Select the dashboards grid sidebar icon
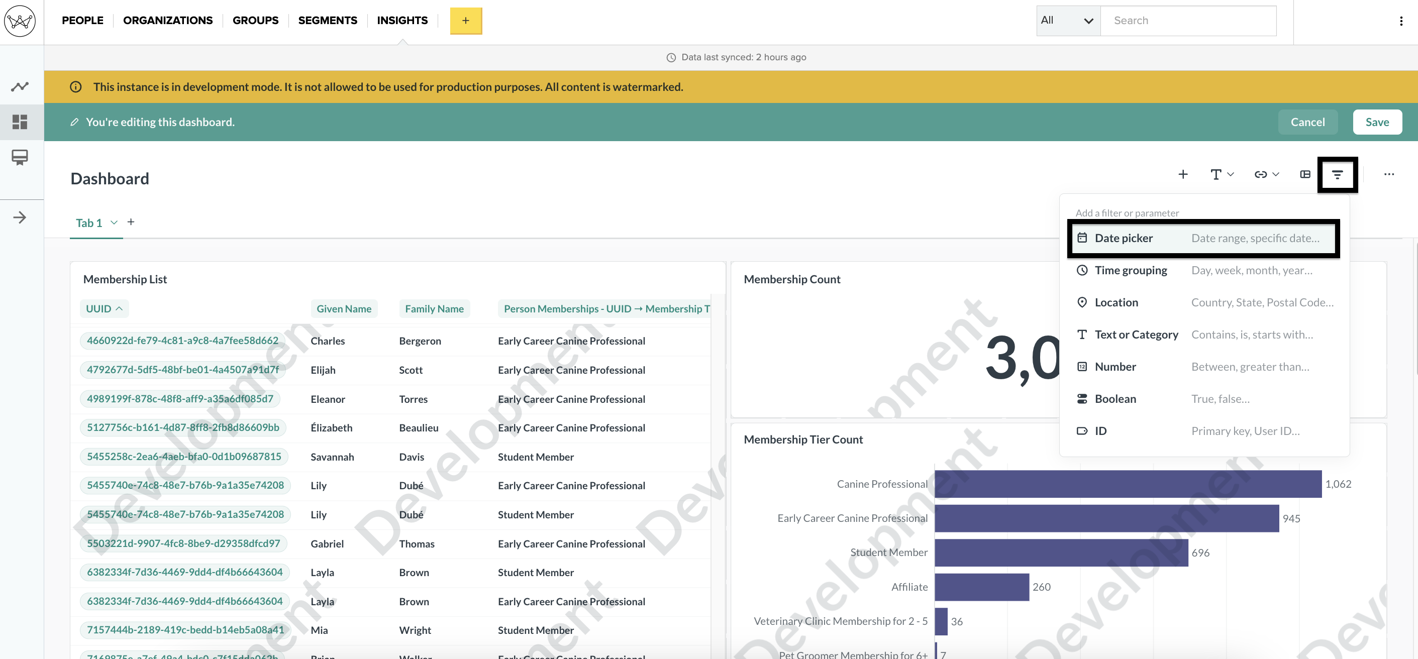The height and width of the screenshot is (659, 1418). click(x=20, y=122)
